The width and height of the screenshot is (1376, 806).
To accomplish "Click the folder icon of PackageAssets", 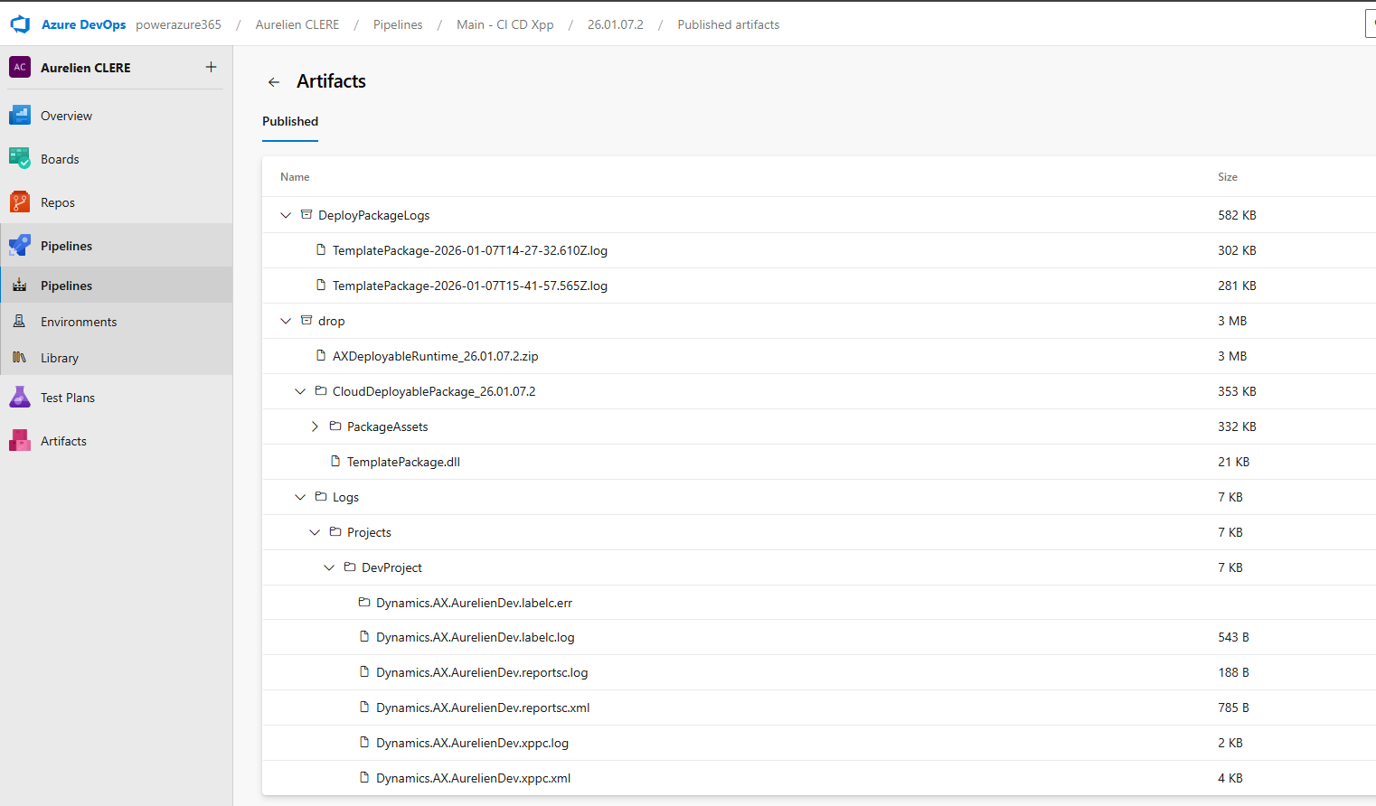I will [335, 426].
